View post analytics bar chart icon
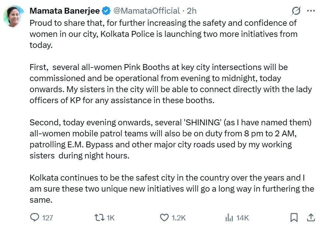325x227 pixels. (x=229, y=217)
